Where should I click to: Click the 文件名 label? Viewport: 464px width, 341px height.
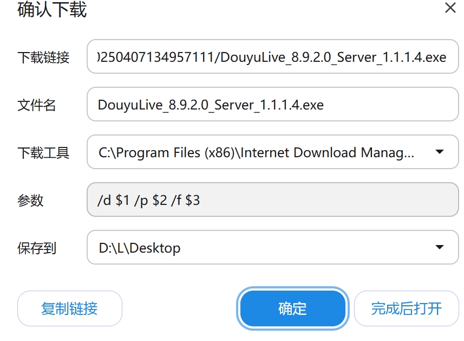pyautogui.click(x=37, y=105)
